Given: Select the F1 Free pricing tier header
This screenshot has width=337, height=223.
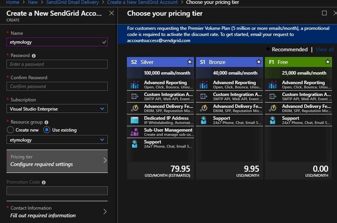Looking at the screenshot, I should click(298, 62).
